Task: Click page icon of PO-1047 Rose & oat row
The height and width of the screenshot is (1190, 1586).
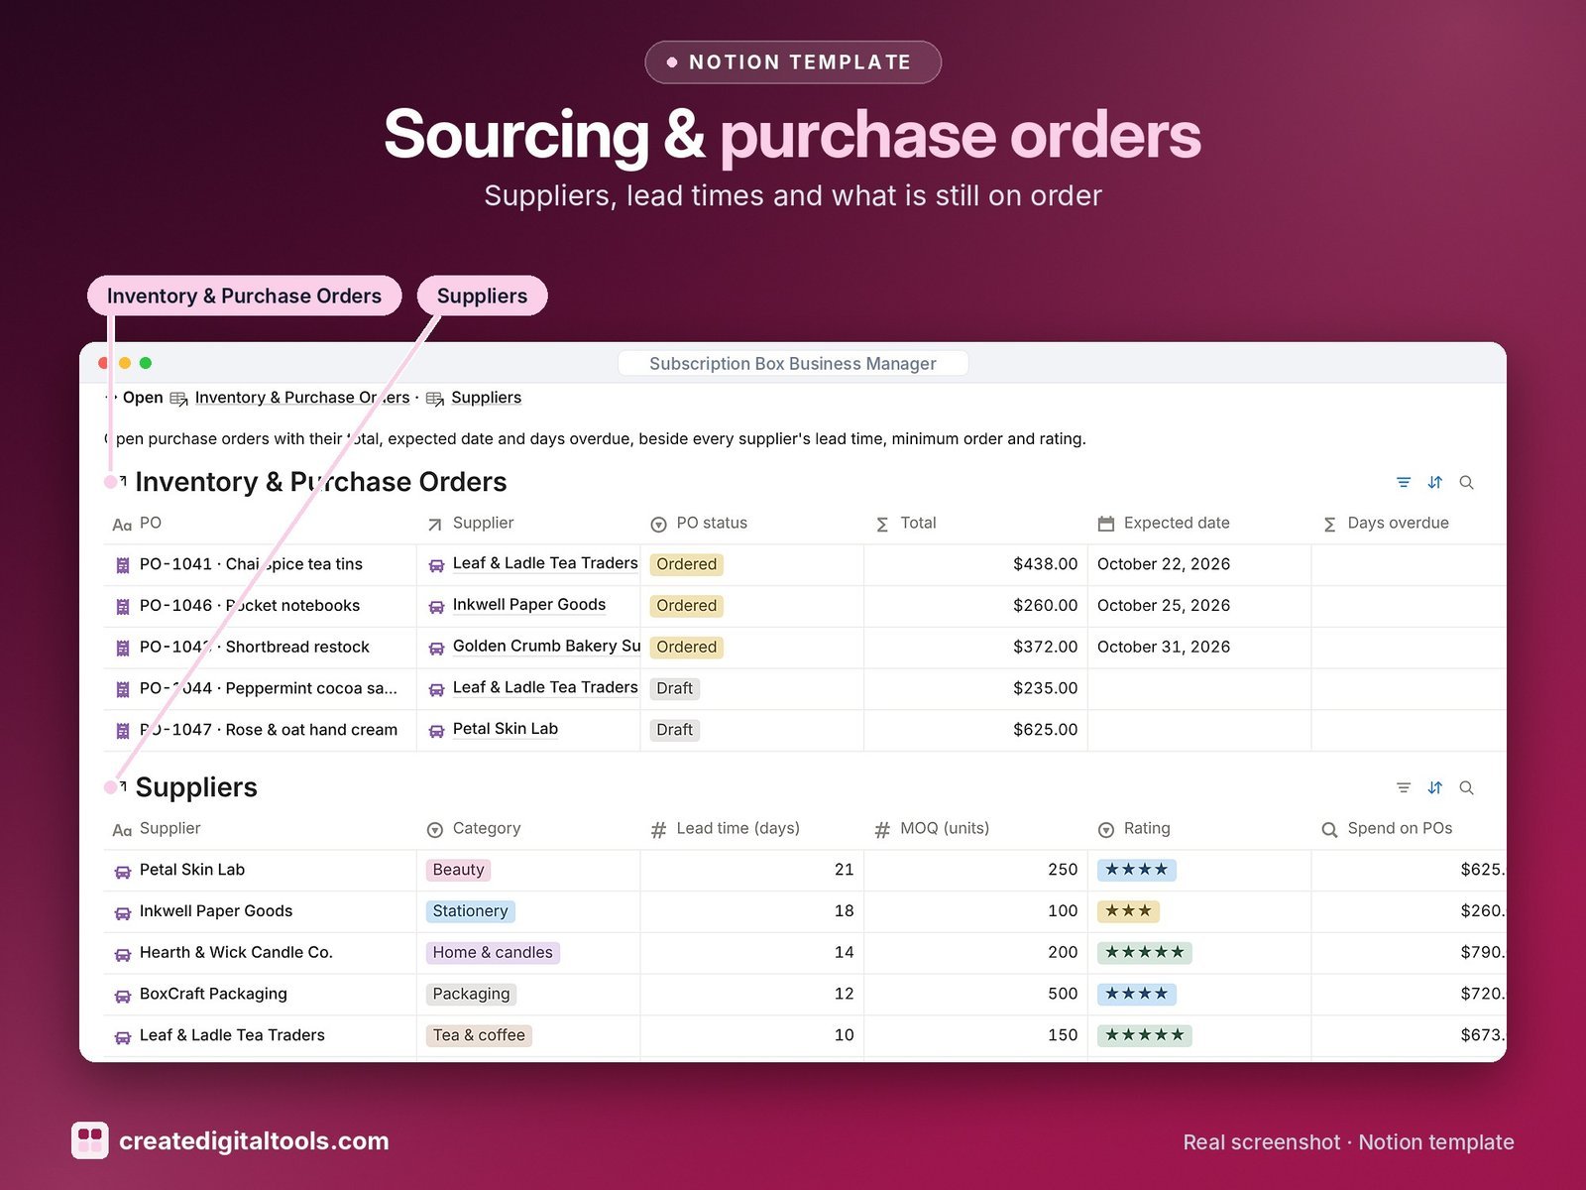Action: pyautogui.click(x=123, y=731)
